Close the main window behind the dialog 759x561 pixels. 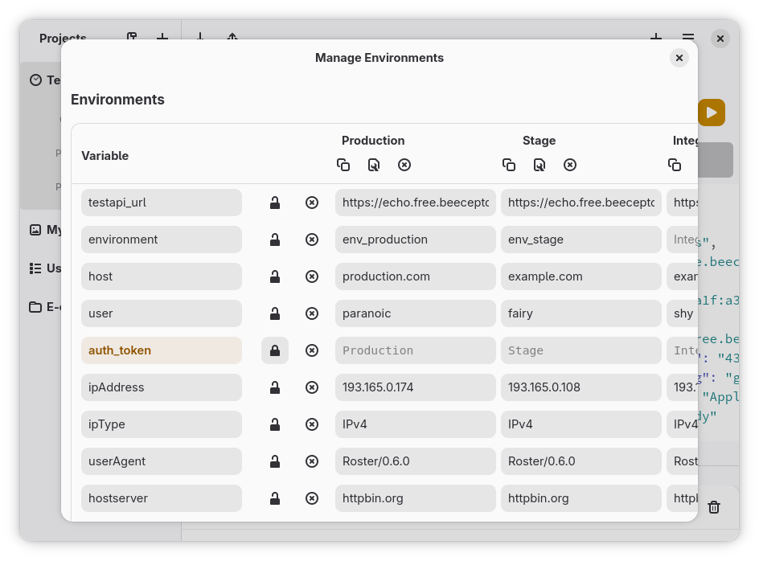click(x=720, y=39)
